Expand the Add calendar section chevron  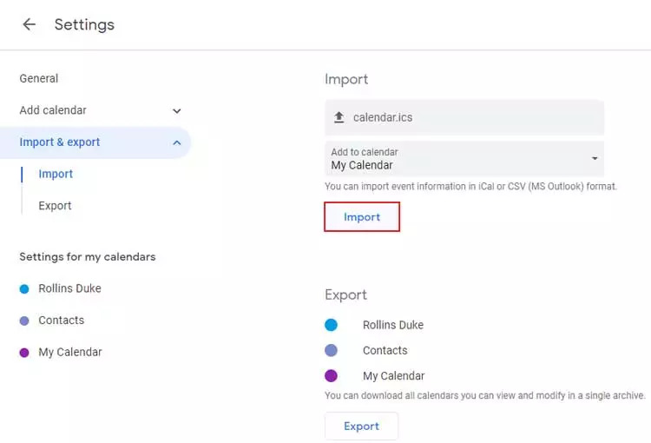click(177, 111)
